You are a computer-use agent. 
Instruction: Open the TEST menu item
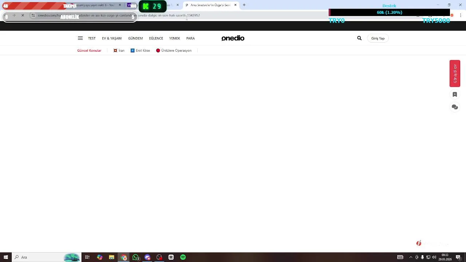pyautogui.click(x=92, y=38)
